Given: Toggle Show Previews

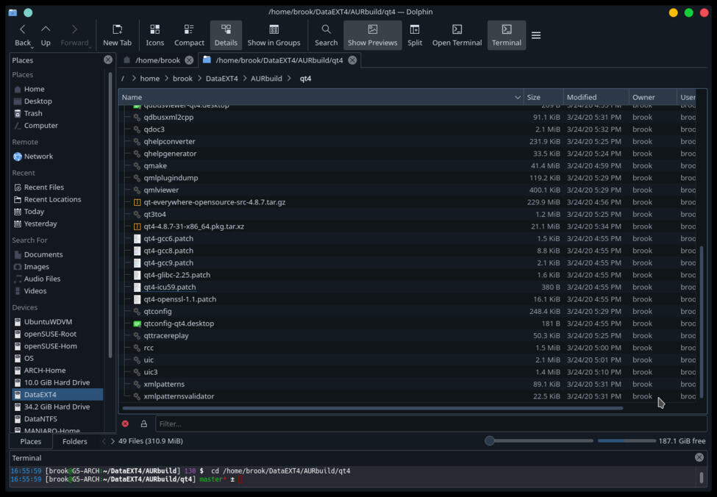Looking at the screenshot, I should tap(372, 35).
